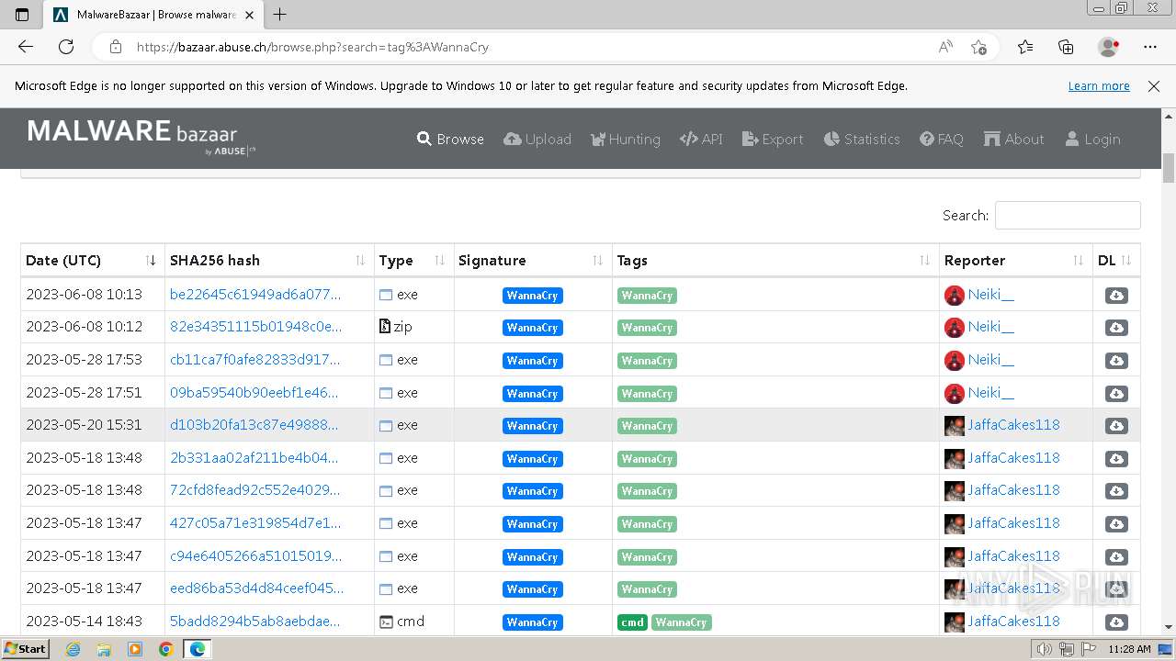This screenshot has height=661, width=1176.
Task: Open volume control in system tray
Action: (1044, 649)
